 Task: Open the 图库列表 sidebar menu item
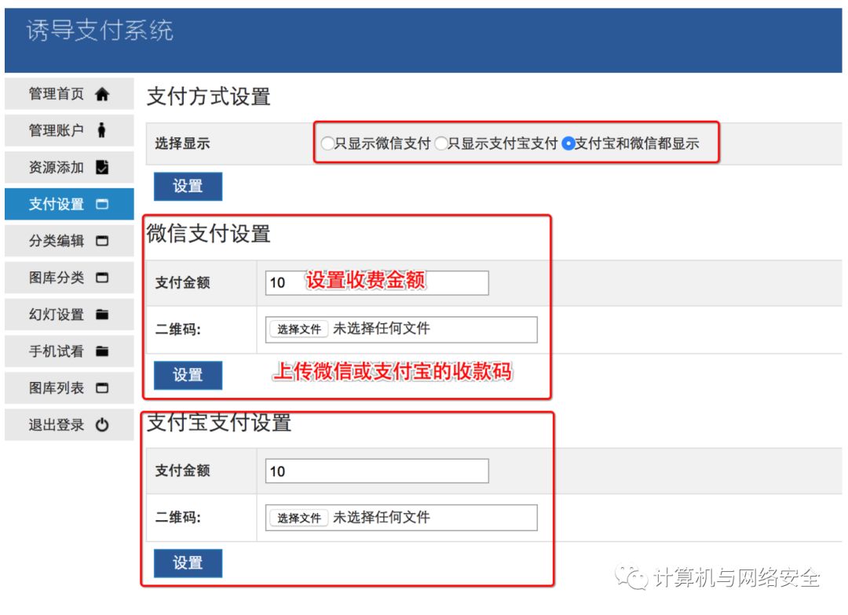coord(68,389)
